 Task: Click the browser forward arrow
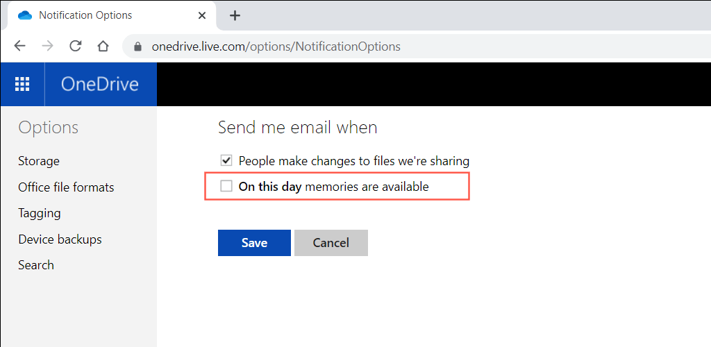(47, 46)
